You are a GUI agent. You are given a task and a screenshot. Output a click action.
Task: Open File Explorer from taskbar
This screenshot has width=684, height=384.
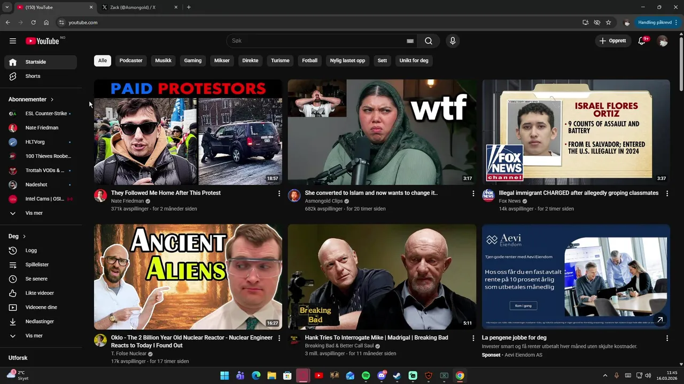[x=271, y=375]
